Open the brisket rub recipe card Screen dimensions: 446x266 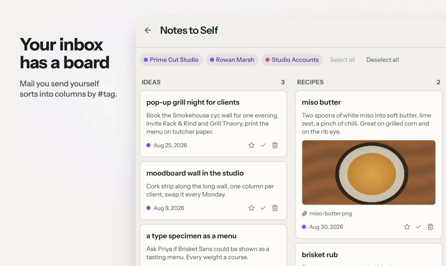369,255
